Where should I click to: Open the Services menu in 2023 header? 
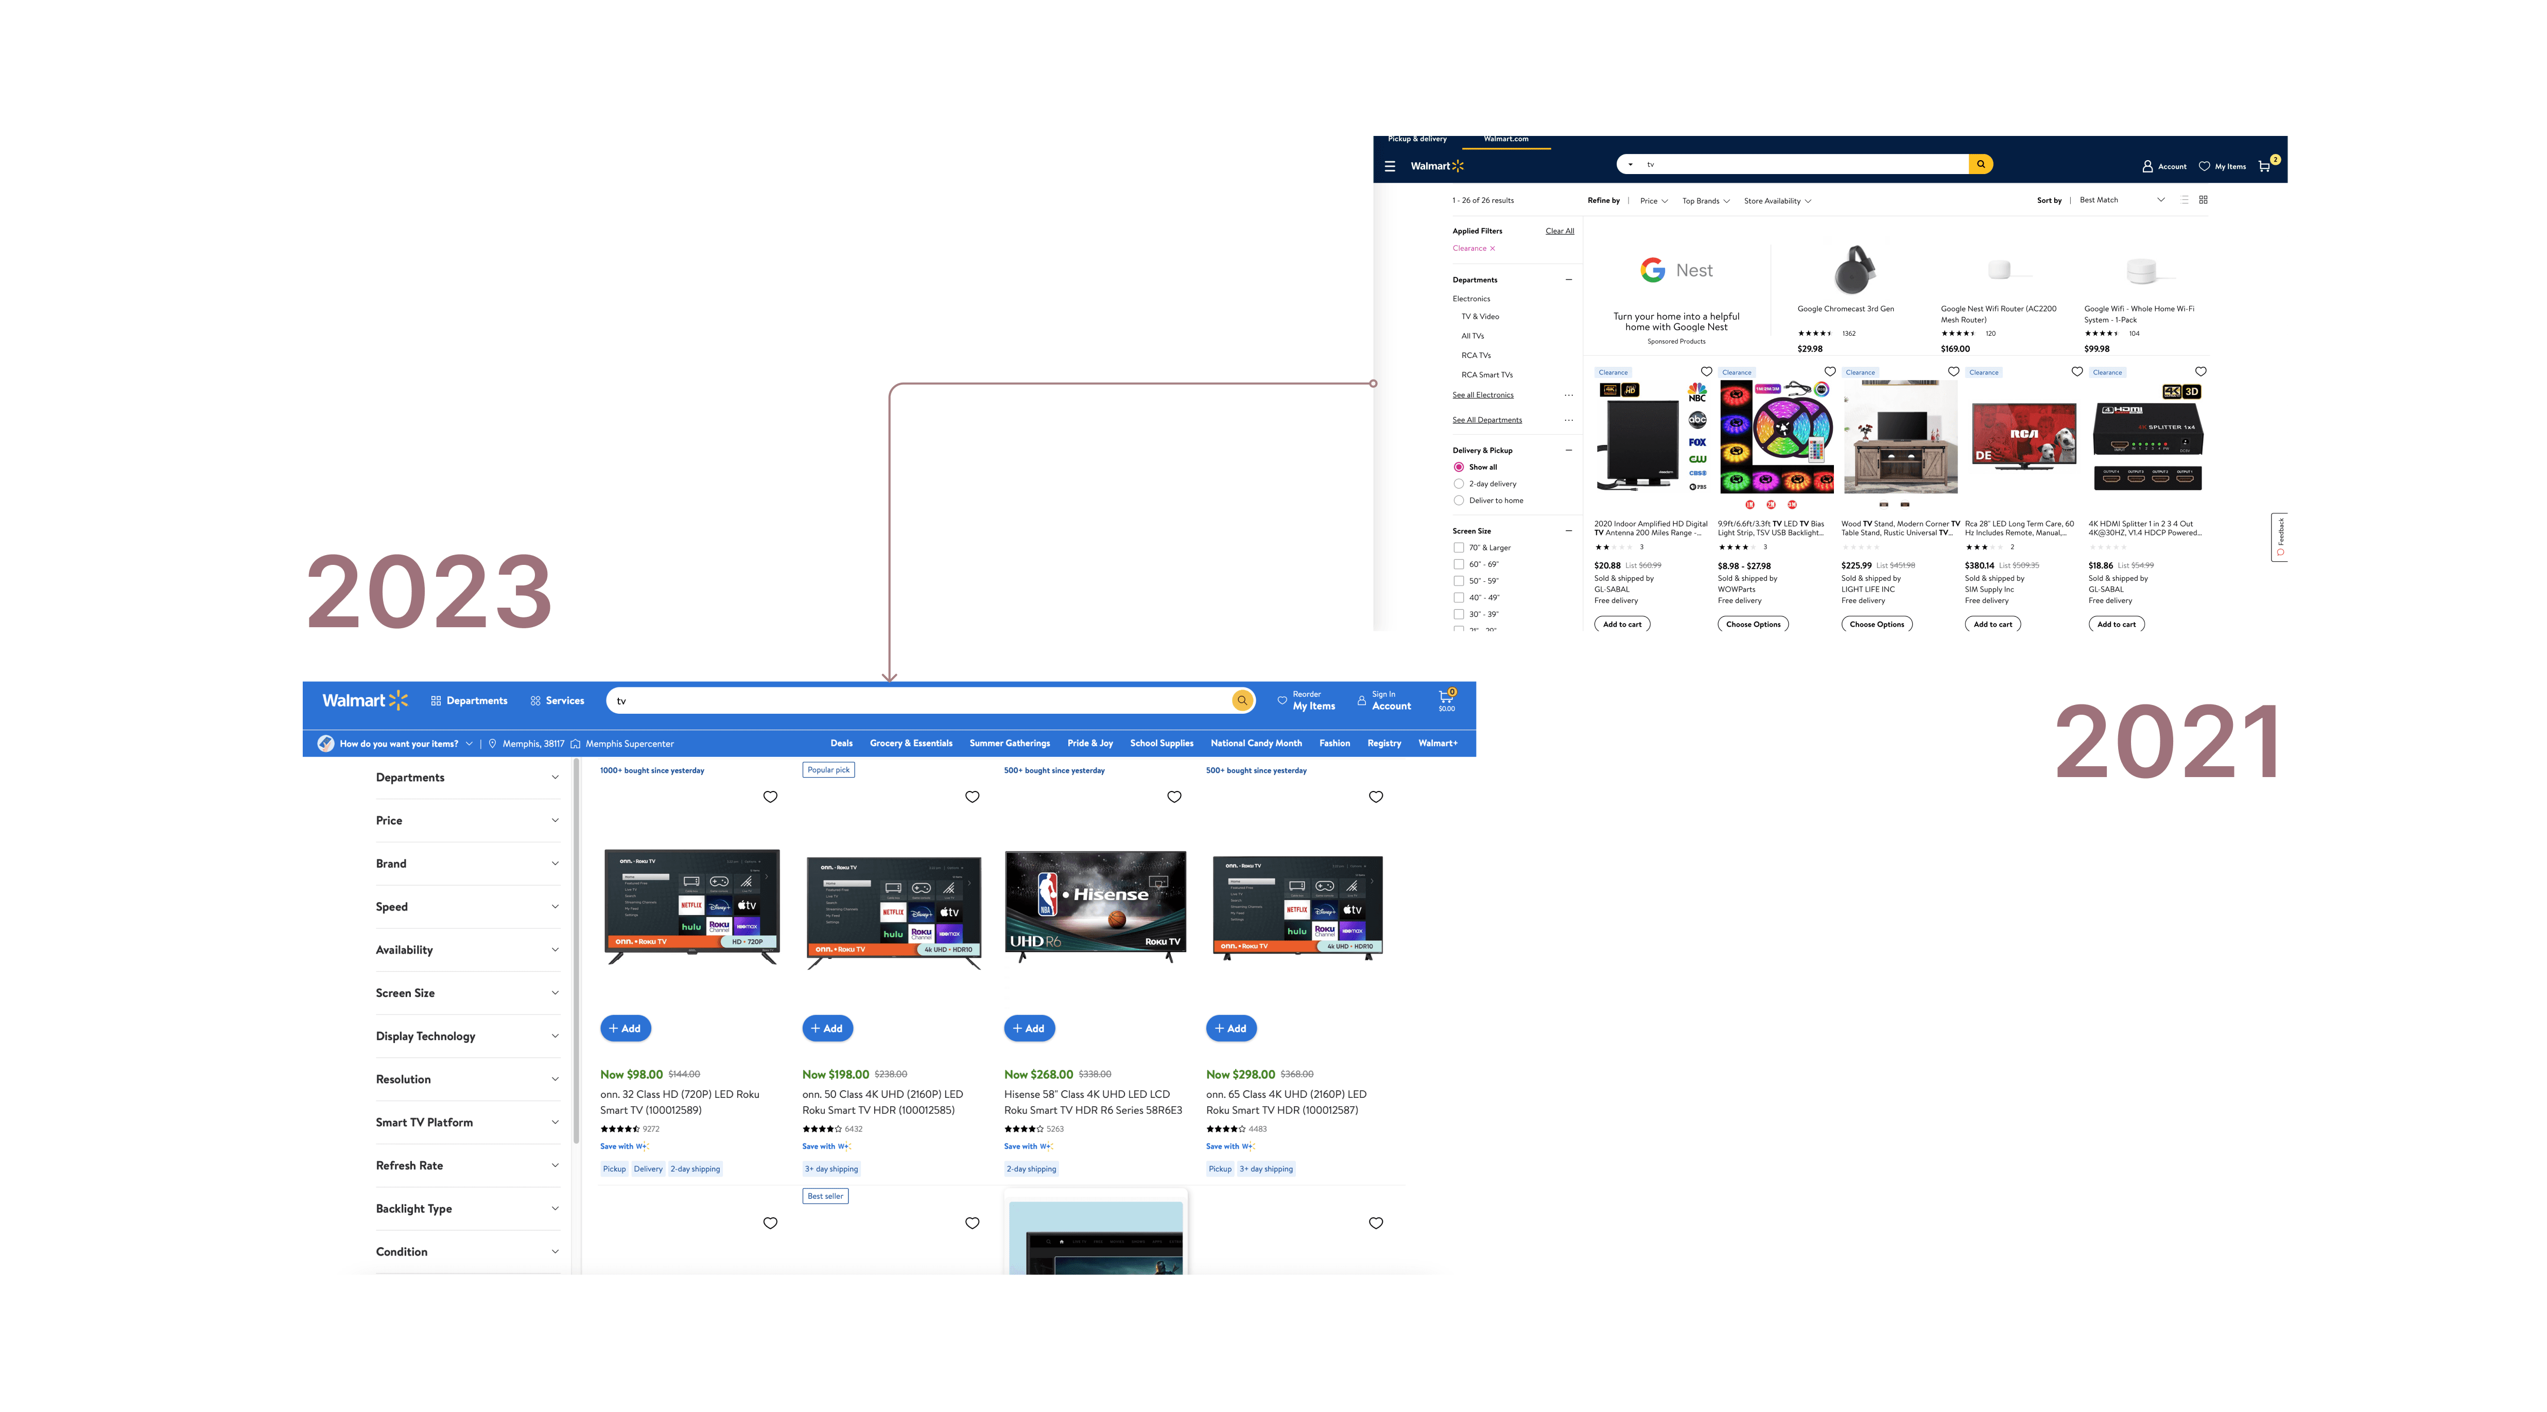(557, 700)
